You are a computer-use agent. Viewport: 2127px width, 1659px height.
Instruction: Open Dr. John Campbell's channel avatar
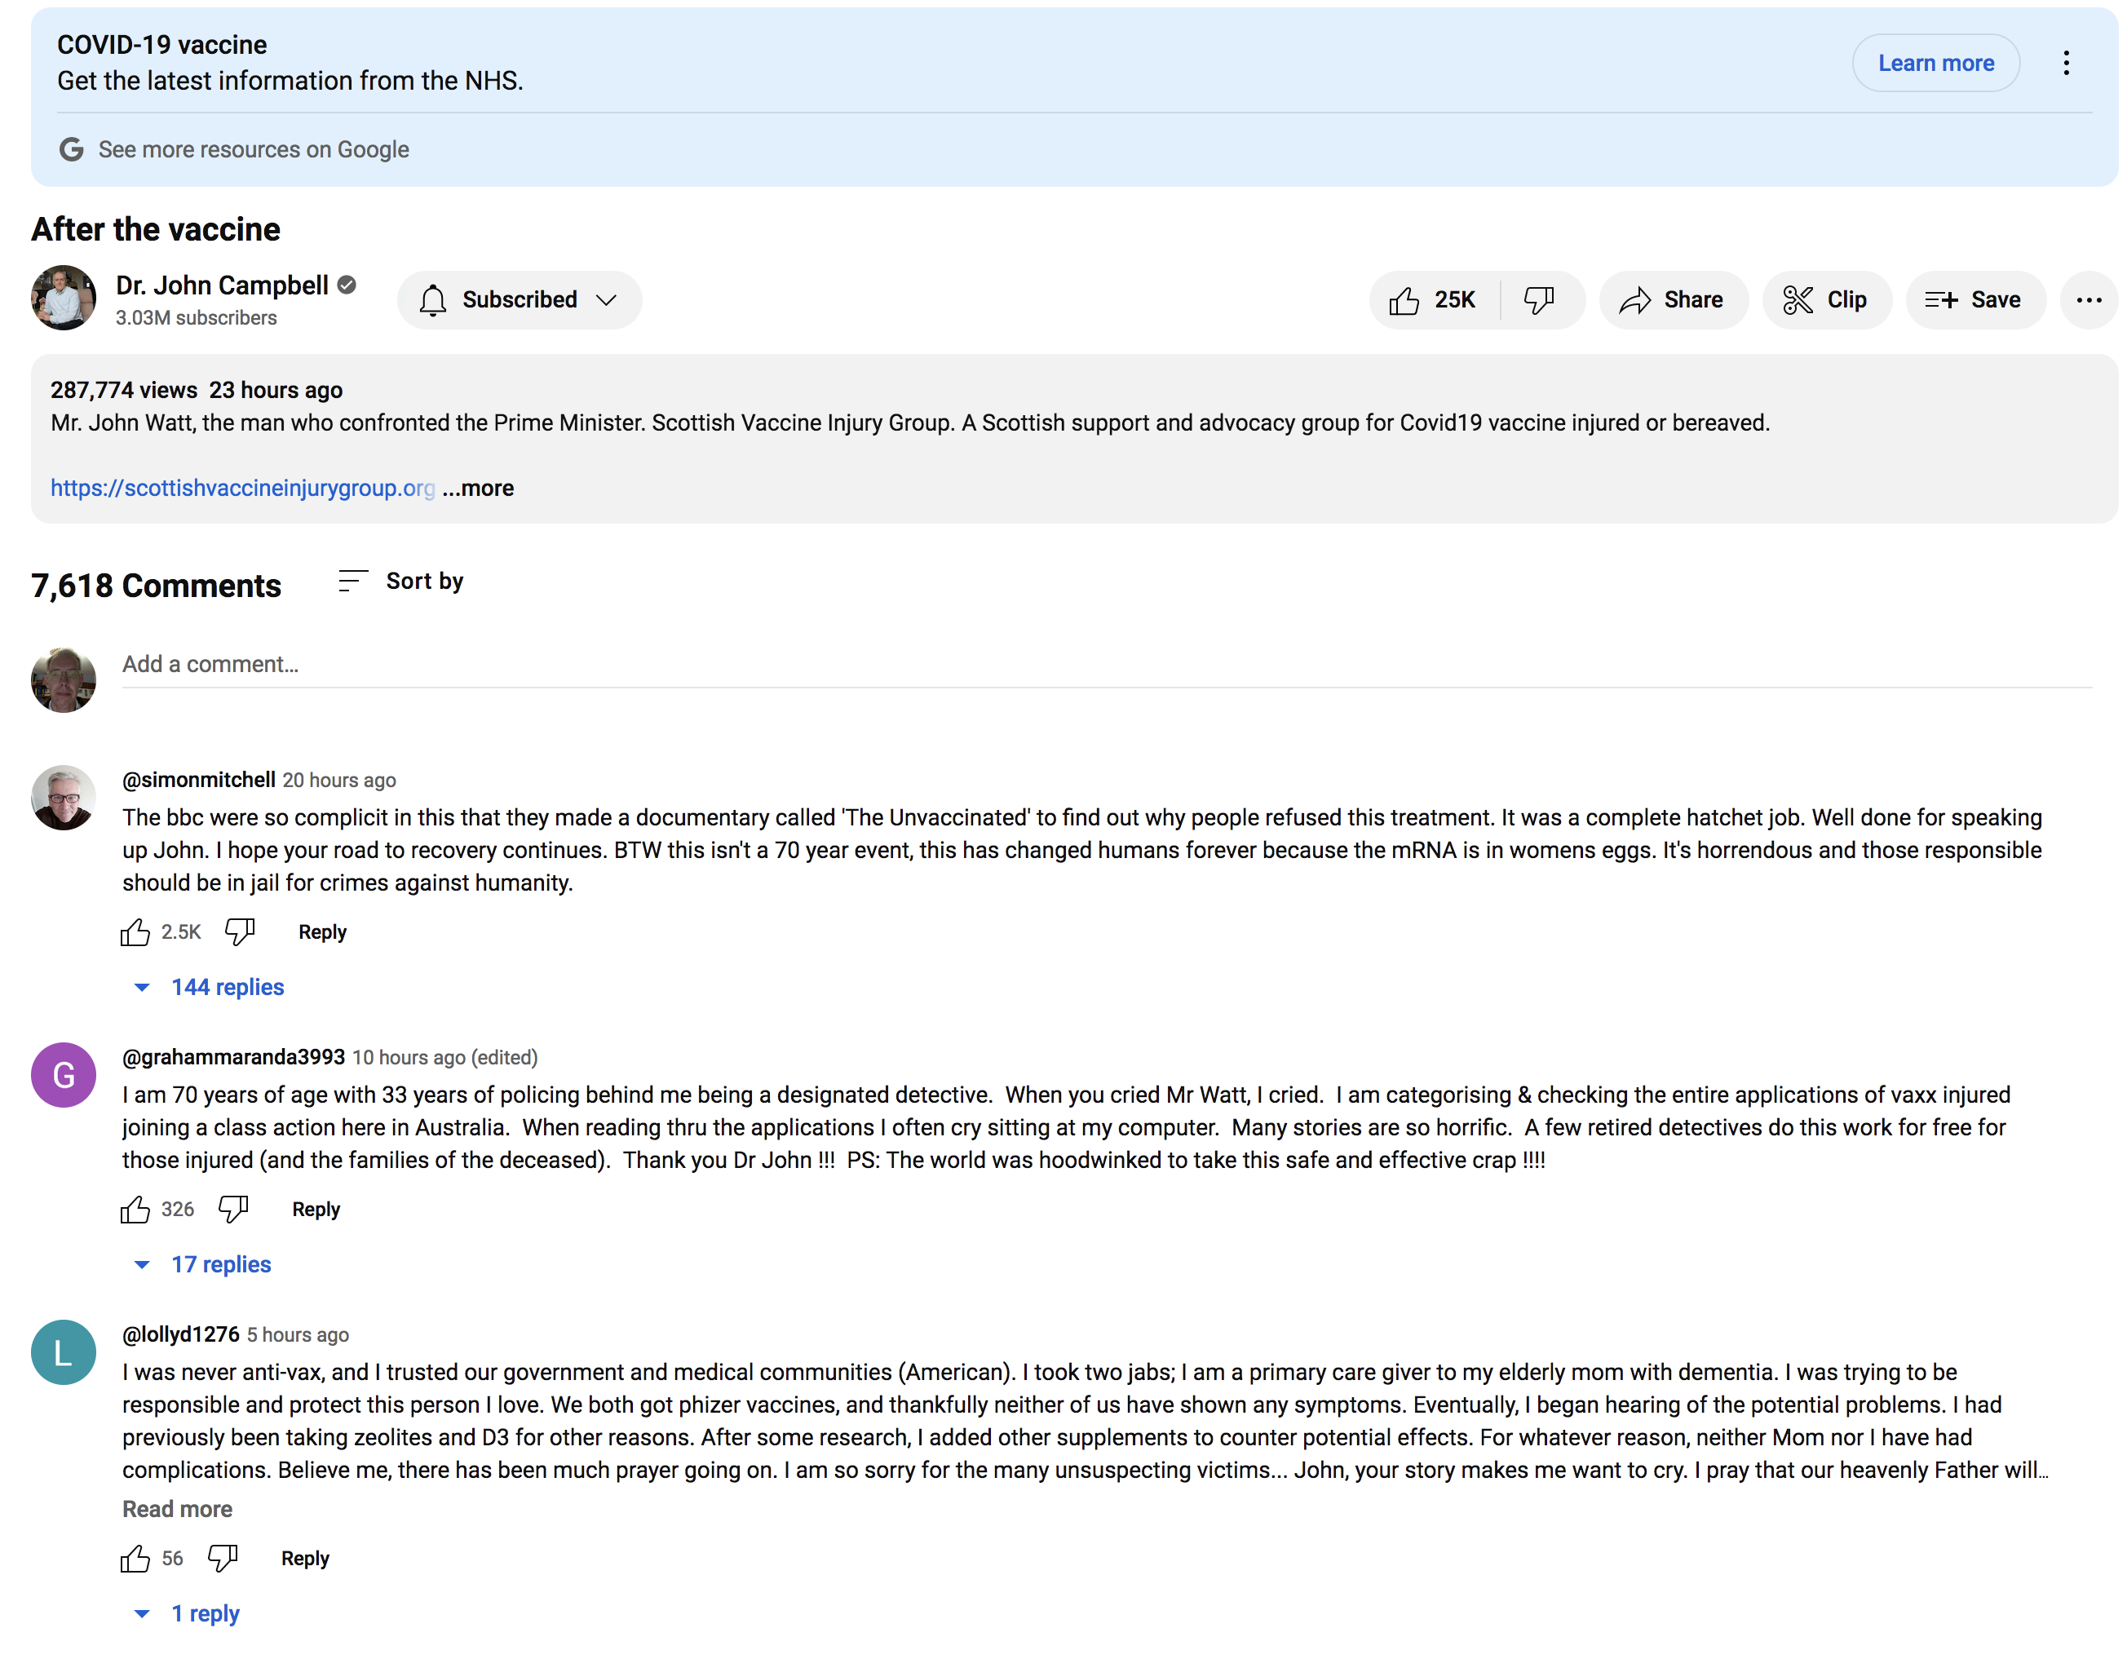(x=64, y=298)
